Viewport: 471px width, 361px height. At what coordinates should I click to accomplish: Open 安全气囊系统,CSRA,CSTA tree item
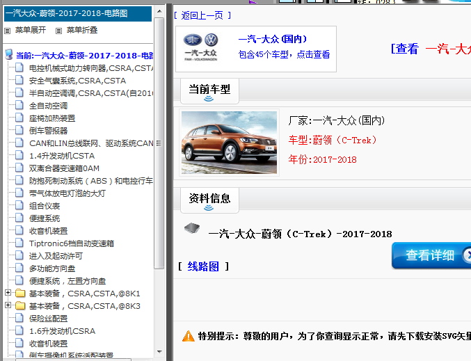pos(77,81)
